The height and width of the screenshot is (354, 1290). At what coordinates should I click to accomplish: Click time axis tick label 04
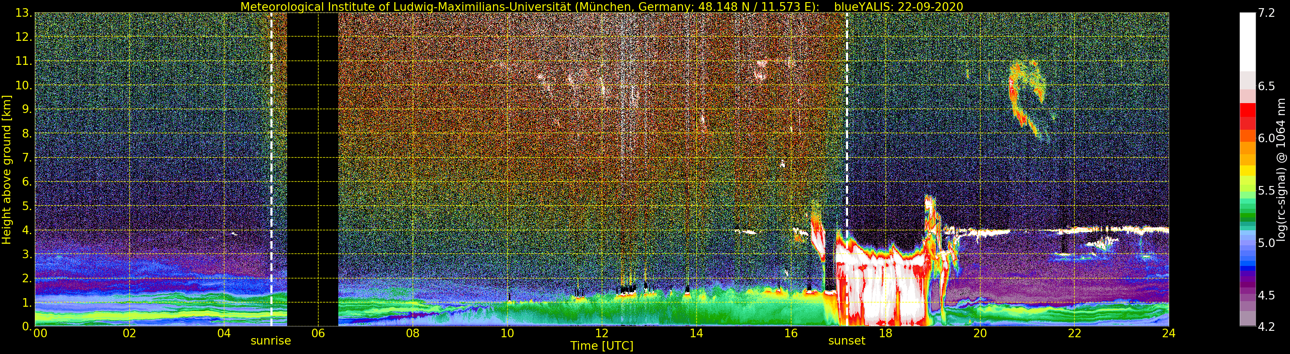point(224,333)
